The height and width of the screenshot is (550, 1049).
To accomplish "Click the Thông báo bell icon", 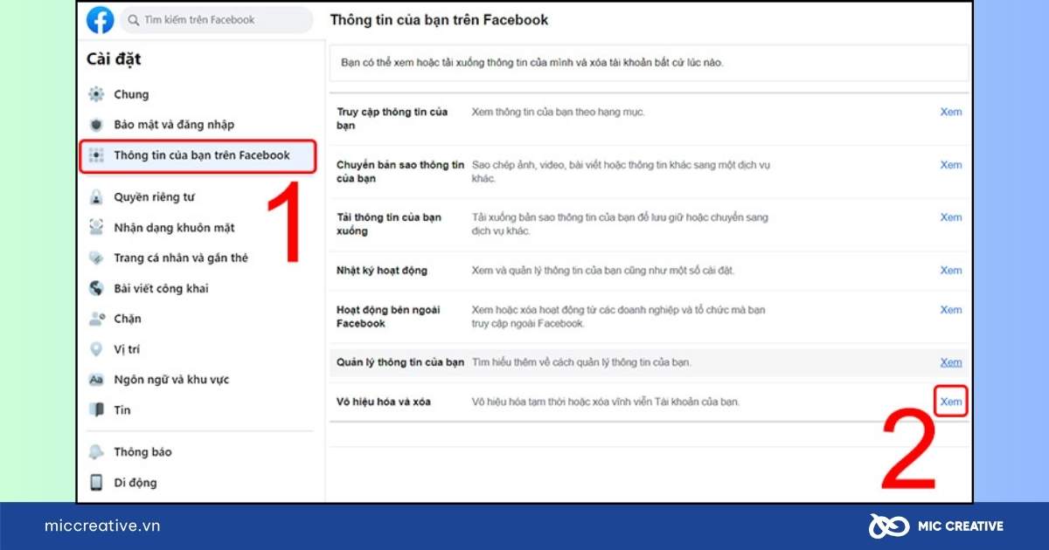I will point(96,452).
